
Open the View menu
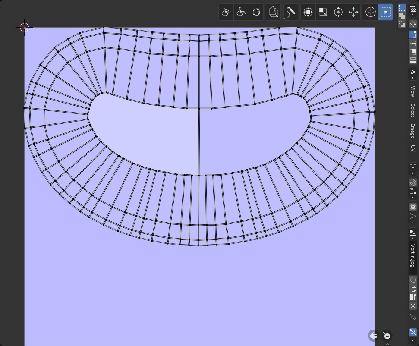tap(413, 91)
